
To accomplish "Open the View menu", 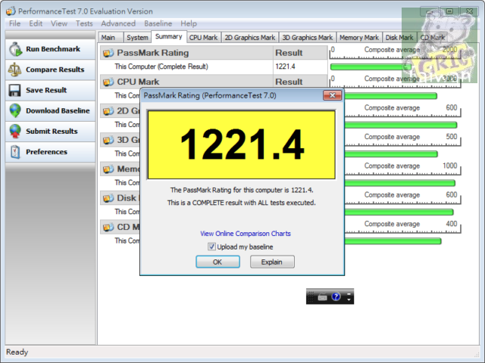I will point(59,23).
